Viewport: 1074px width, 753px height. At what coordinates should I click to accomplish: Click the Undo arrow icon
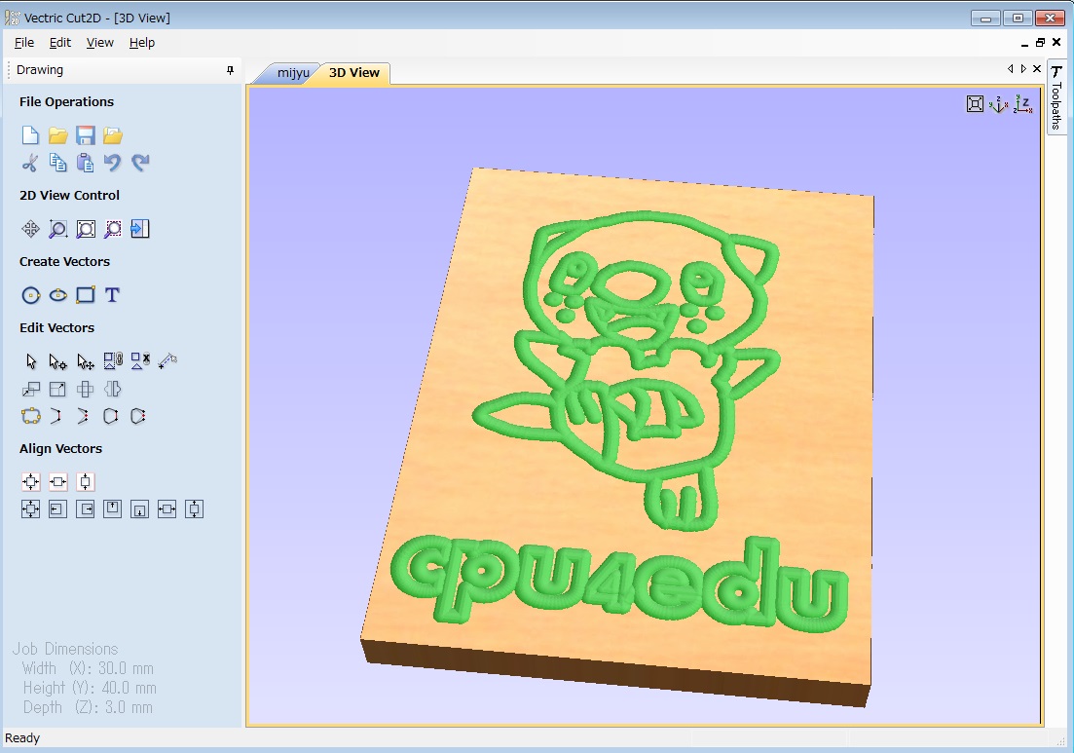113,163
